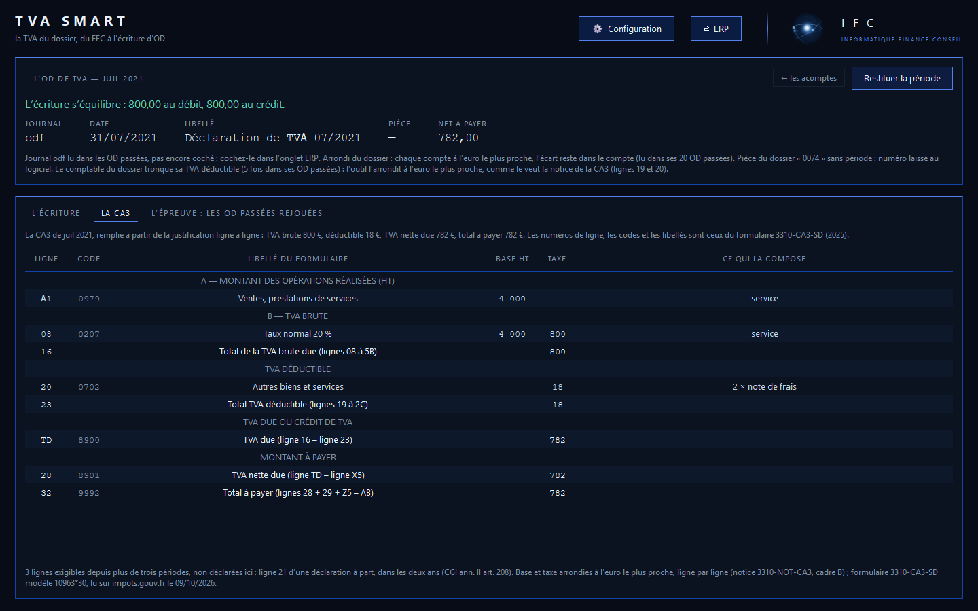Click the "Libellé du formulaire" column header
This screenshot has width=978, height=611.
coord(298,259)
